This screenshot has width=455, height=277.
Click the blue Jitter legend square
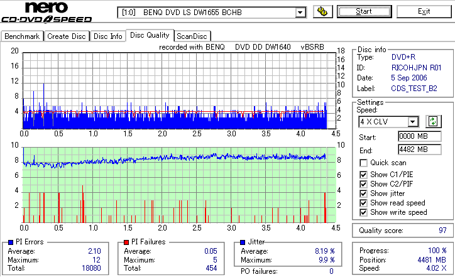(243, 242)
